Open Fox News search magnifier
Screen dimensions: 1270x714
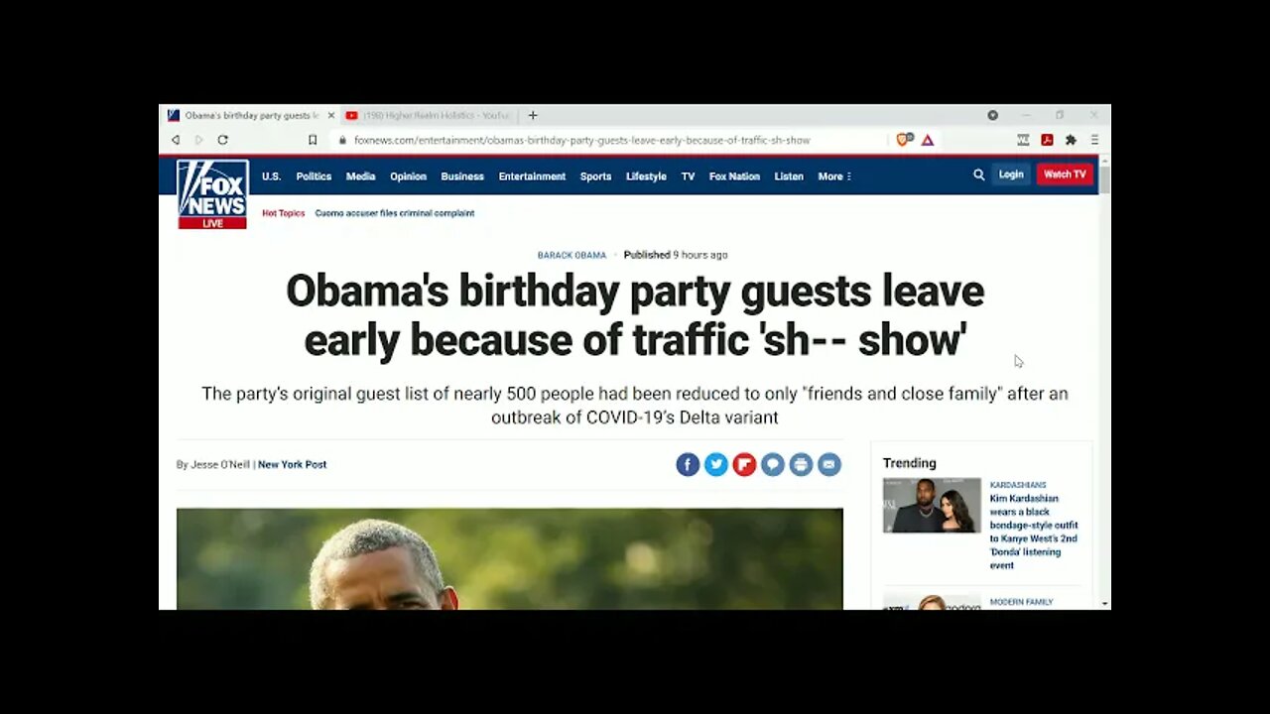click(979, 175)
